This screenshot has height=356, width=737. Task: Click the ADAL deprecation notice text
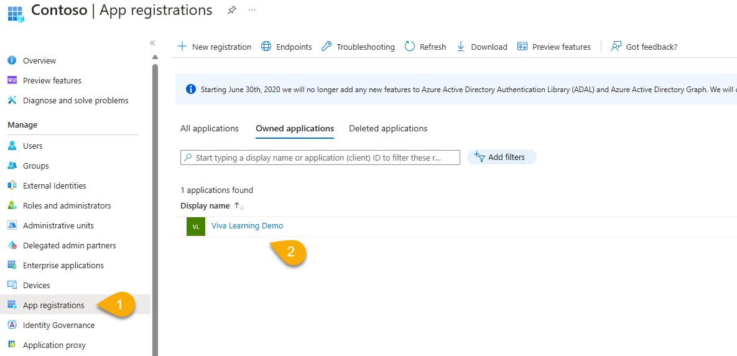tap(468, 89)
